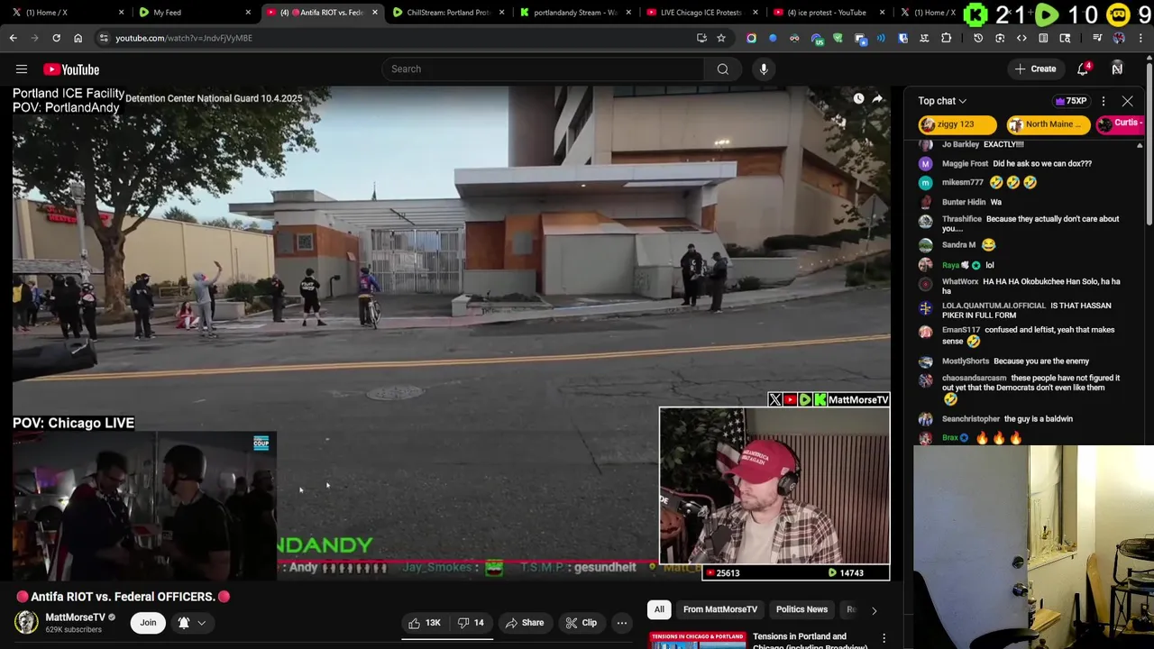Open MattMorseTV channel name link

[75, 617]
